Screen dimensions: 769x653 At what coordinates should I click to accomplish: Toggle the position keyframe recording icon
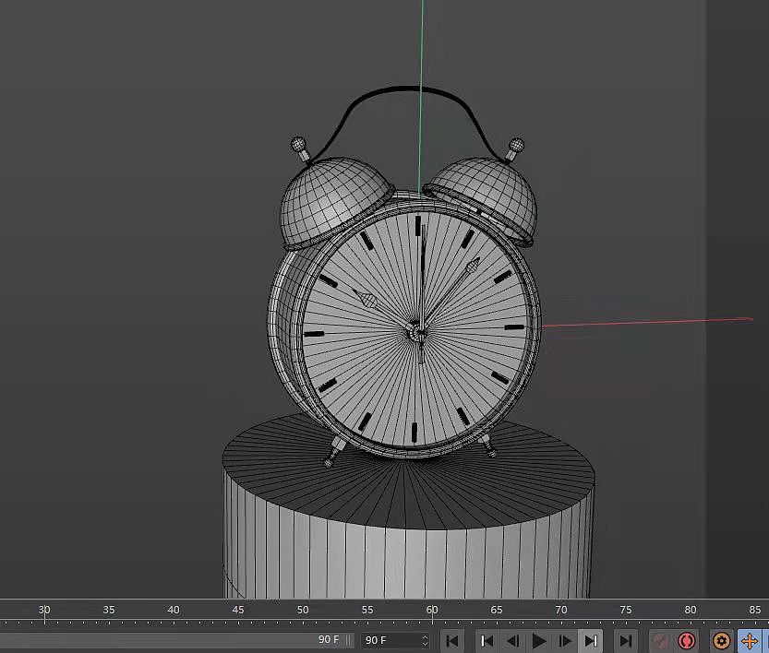(750, 641)
